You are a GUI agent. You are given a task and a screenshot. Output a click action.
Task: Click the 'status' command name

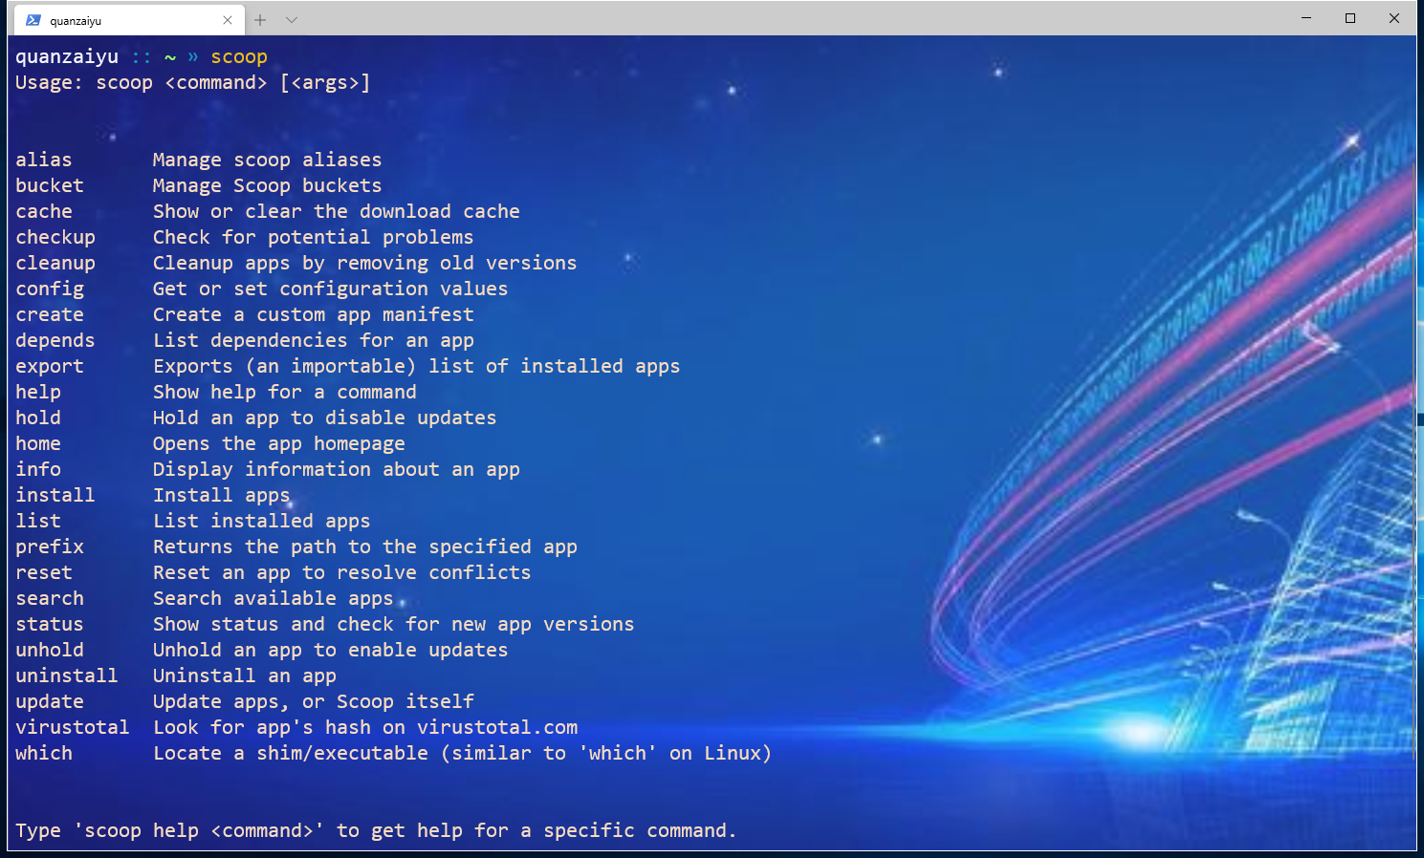coord(50,624)
